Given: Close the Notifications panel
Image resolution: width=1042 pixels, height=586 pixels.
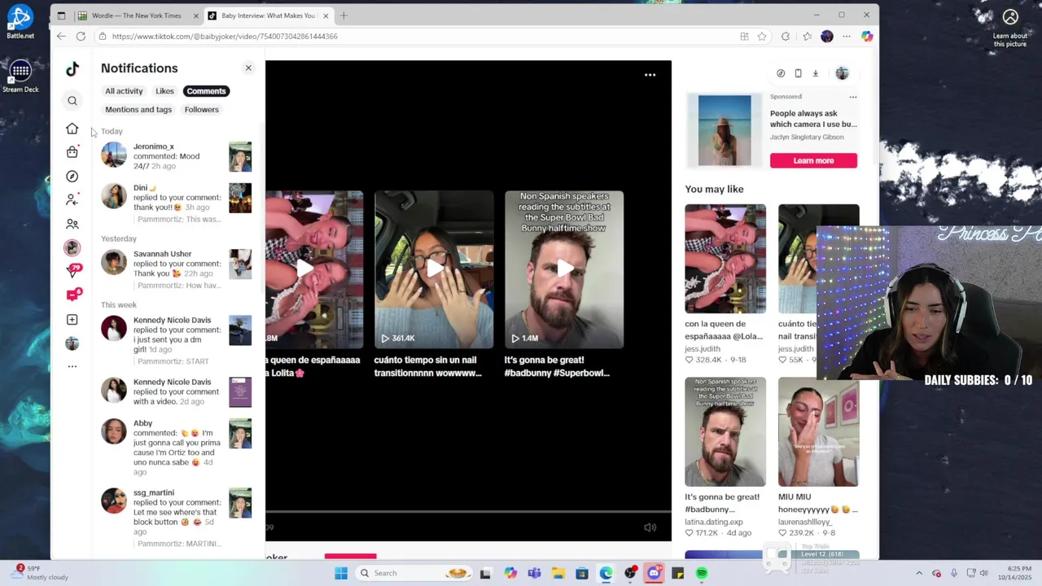Looking at the screenshot, I should coord(248,68).
